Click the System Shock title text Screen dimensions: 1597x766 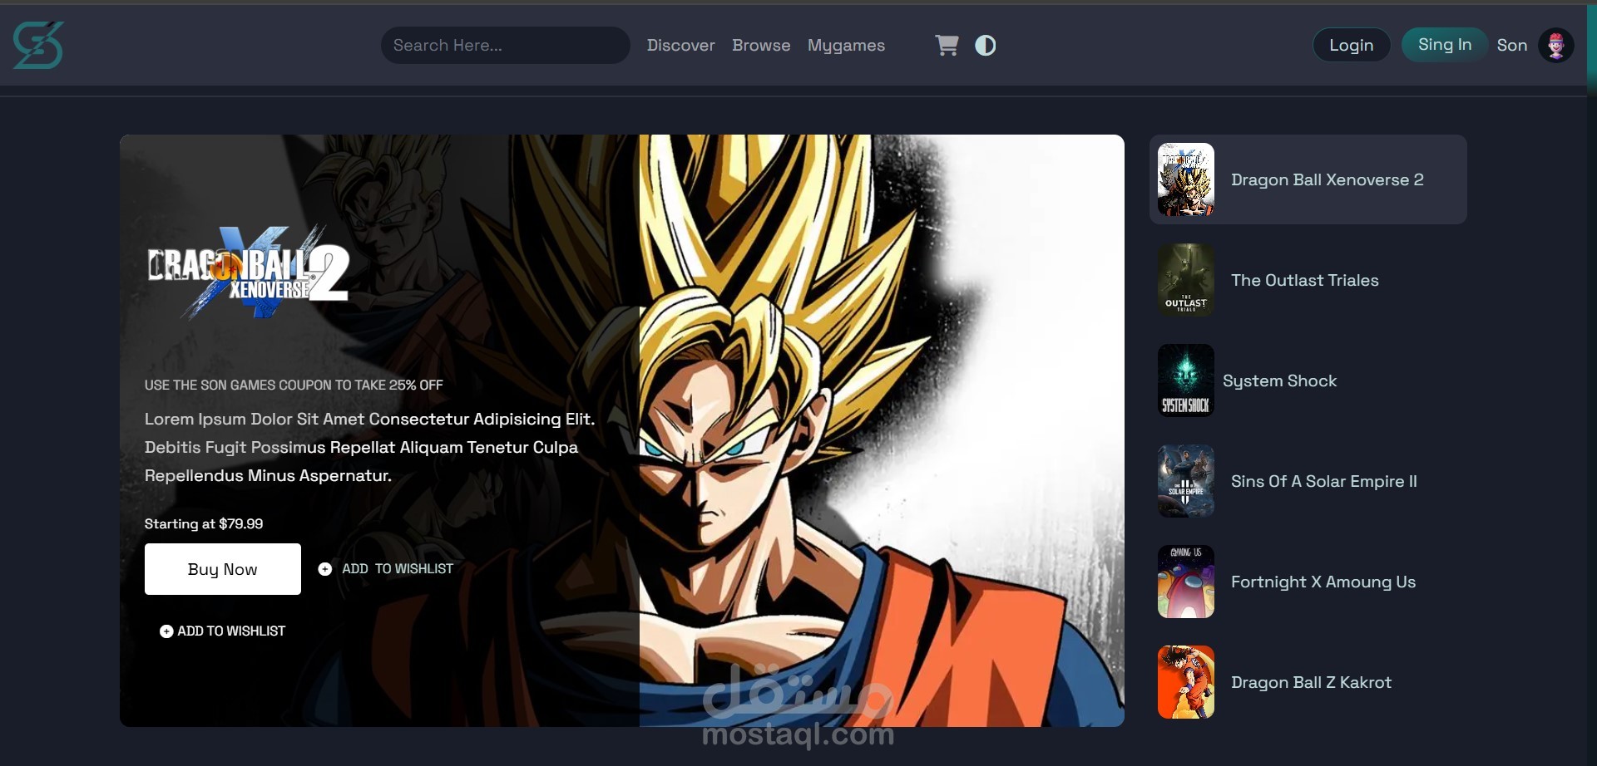pyautogui.click(x=1280, y=381)
